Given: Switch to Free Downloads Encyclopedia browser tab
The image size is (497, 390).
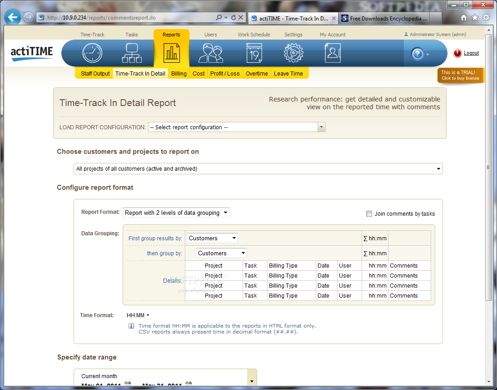Looking at the screenshot, I should coord(384,18).
